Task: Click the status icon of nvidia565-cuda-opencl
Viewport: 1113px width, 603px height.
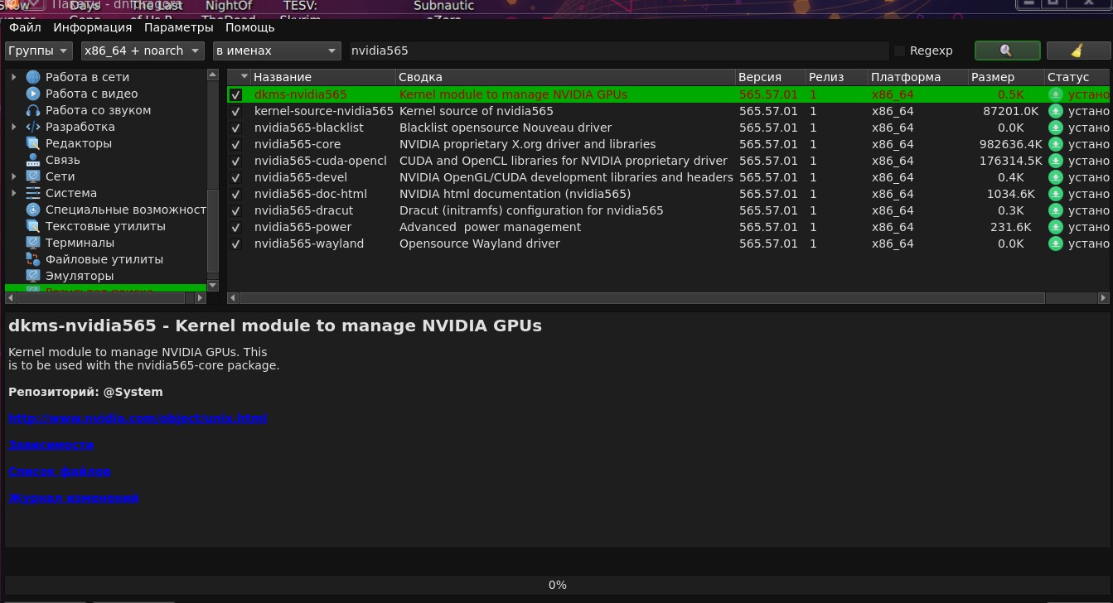Action: click(1056, 161)
